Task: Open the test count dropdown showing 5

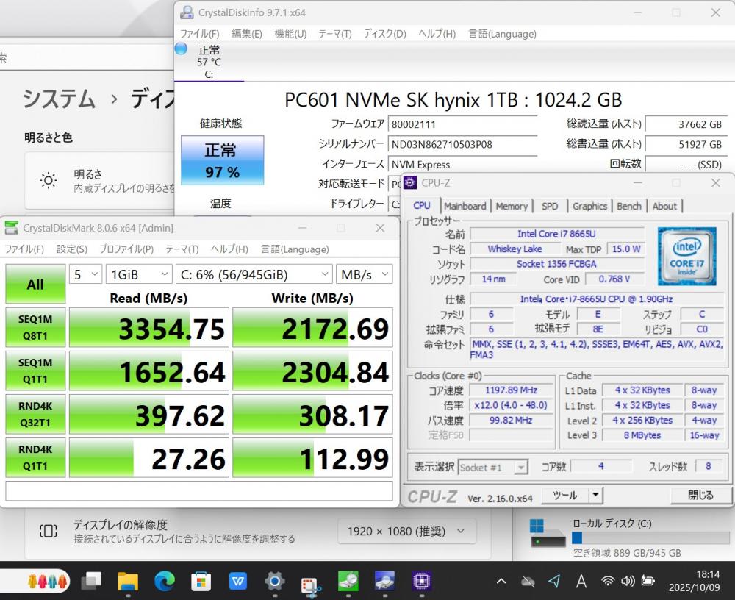Action: click(86, 274)
